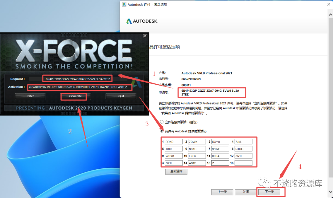Click activation field 1 containing DDKR

[x=174, y=142]
